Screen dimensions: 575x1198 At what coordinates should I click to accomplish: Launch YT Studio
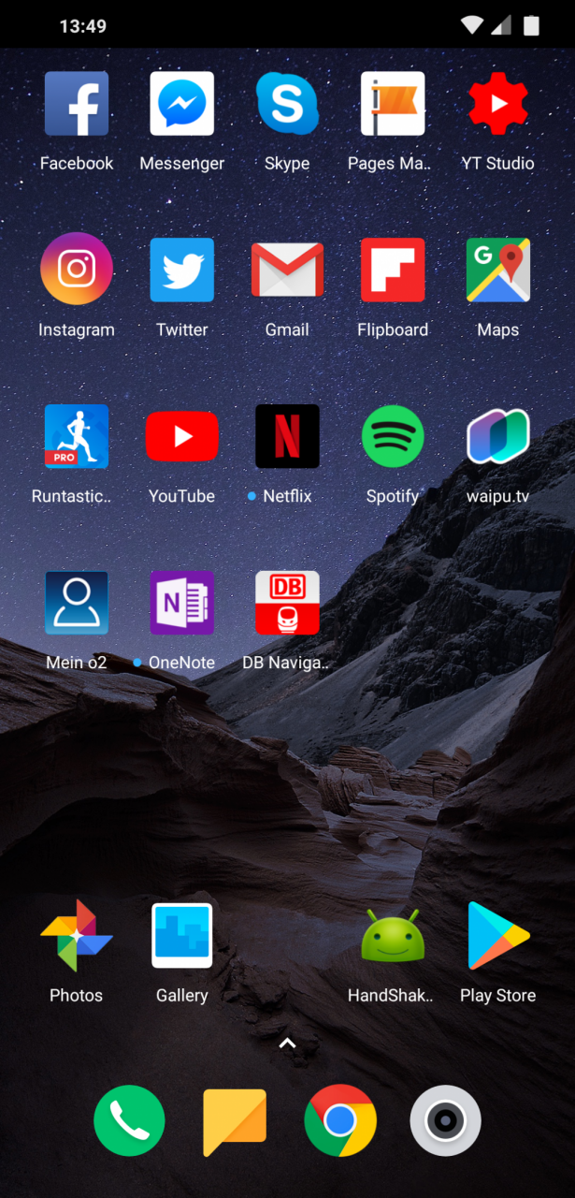(498, 104)
